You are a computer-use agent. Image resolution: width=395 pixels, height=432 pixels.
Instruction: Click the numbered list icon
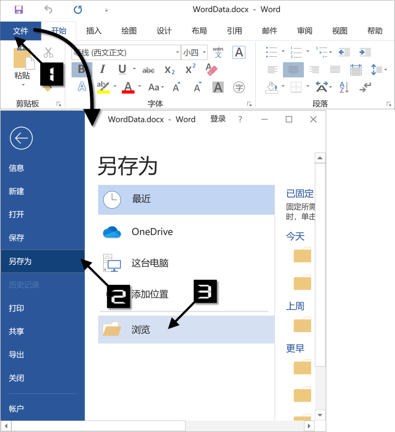tap(296, 52)
